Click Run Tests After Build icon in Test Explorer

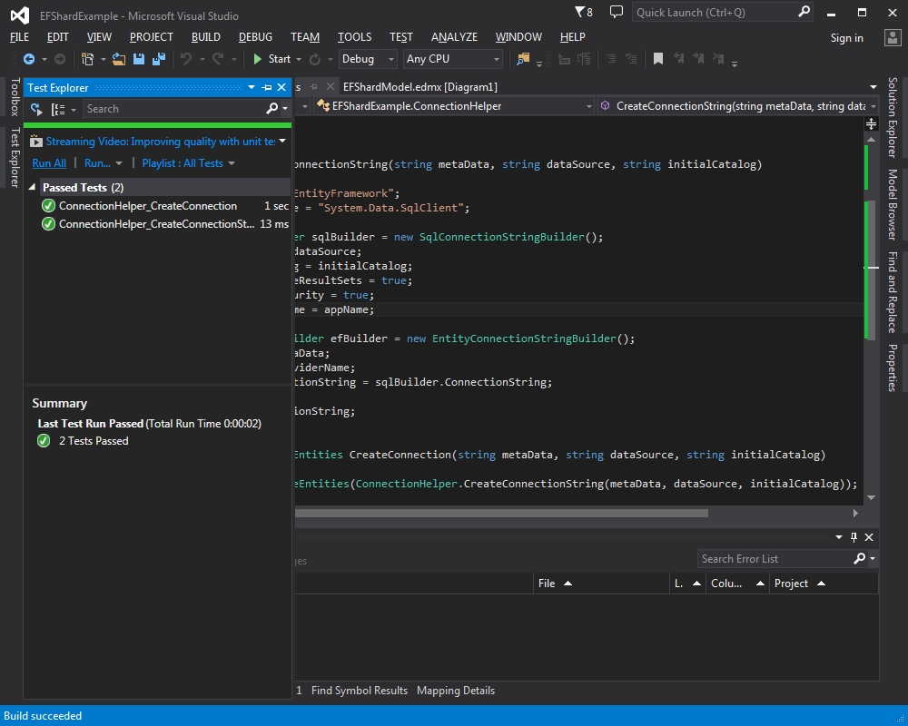pyautogui.click(x=36, y=109)
